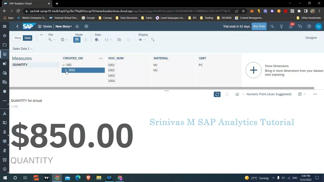Open File Explorer from the taskbar
Image resolution: width=324 pixels, height=182 pixels.
tap(99, 178)
